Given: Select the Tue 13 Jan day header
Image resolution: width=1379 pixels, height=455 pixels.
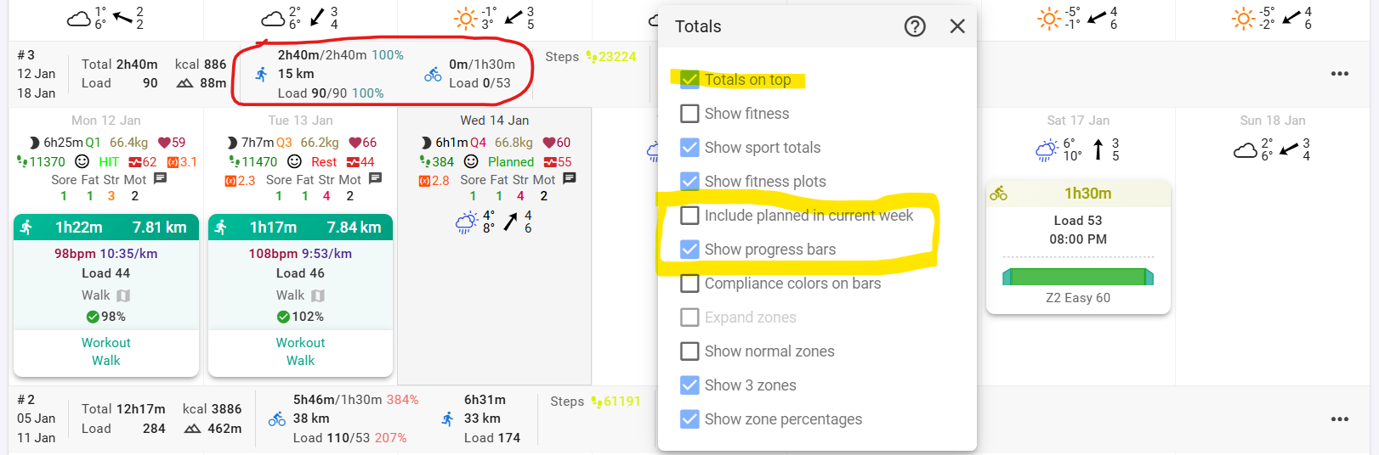Looking at the screenshot, I should [300, 121].
